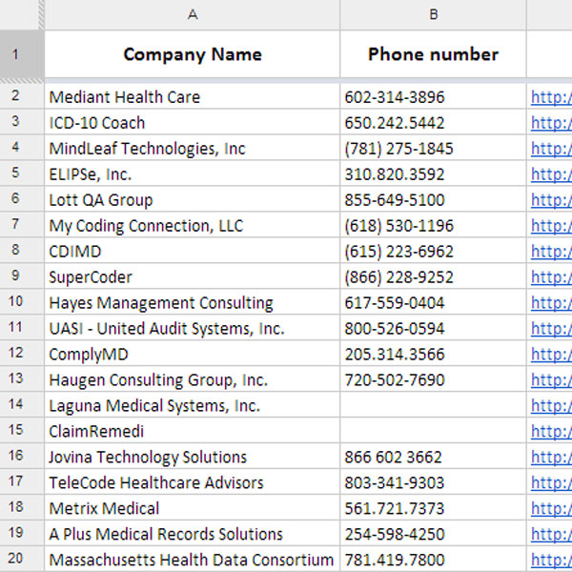Viewport: 572px width, 572px height.
Task: Click the select-all corner box
Action: coord(21,14)
